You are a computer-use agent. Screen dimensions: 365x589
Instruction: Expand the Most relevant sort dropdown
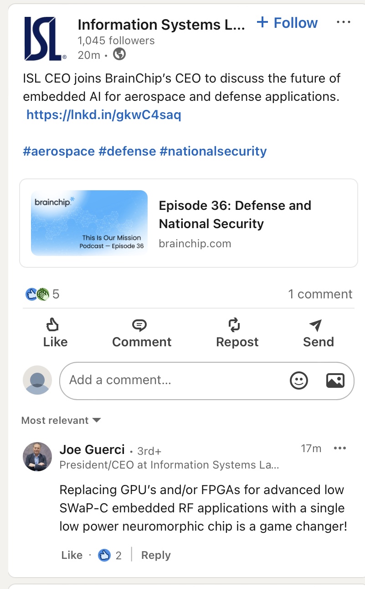tap(61, 420)
